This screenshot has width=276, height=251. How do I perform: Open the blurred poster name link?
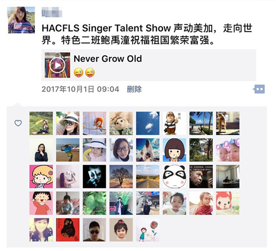(52, 12)
